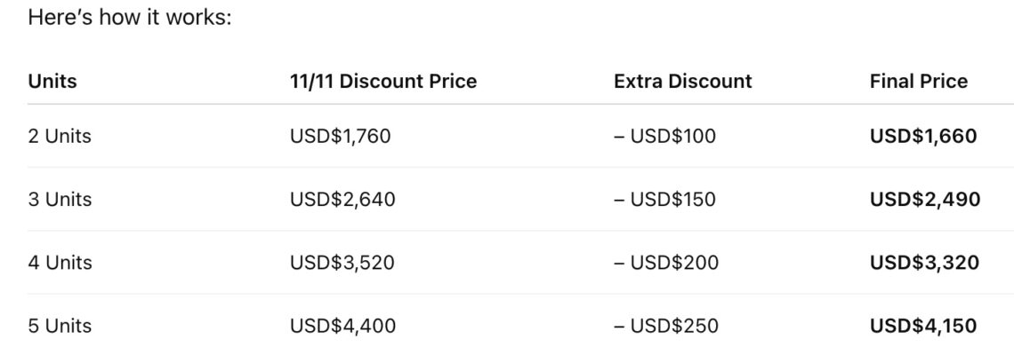Click the USD$3,320 final price
The image size is (1014, 355).
tap(924, 263)
